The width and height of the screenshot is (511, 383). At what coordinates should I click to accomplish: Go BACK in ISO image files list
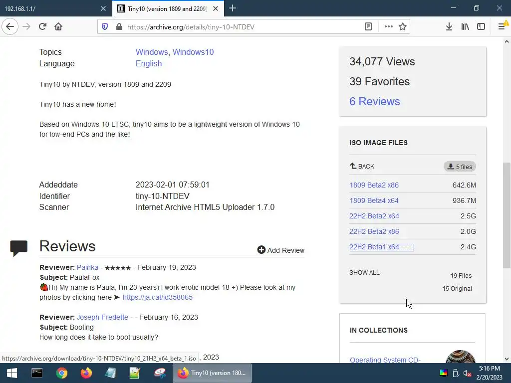pos(362,167)
